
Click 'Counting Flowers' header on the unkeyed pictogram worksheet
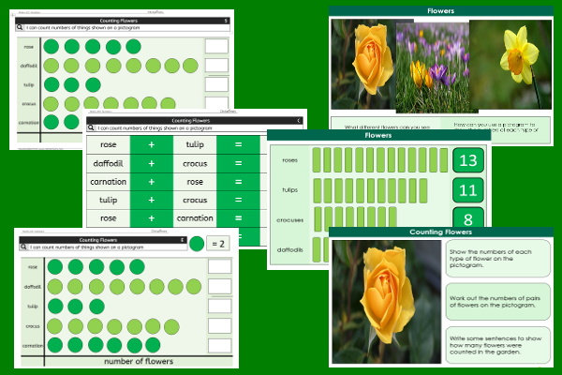pos(119,21)
